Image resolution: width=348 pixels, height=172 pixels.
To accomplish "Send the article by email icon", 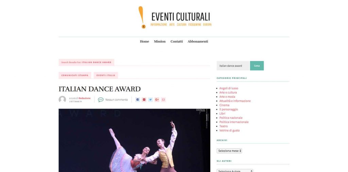I will [x=163, y=100].
